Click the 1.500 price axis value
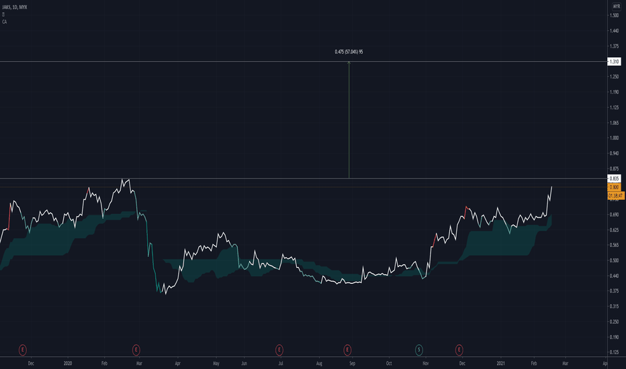Viewport: 626px width, 369px height. tap(614, 15)
